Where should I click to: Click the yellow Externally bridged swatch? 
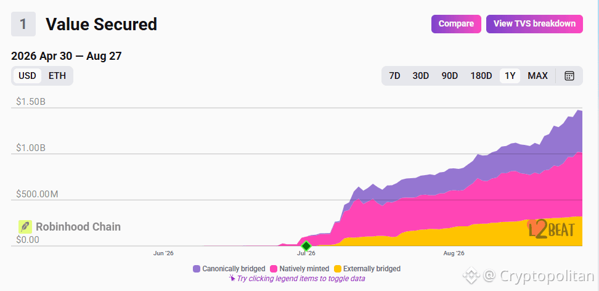click(338, 269)
